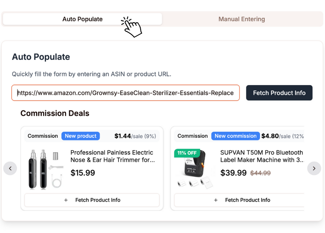Viewport: 325px width, 233px height.
Task: Open the nose trimmer product image
Action: [45, 169]
